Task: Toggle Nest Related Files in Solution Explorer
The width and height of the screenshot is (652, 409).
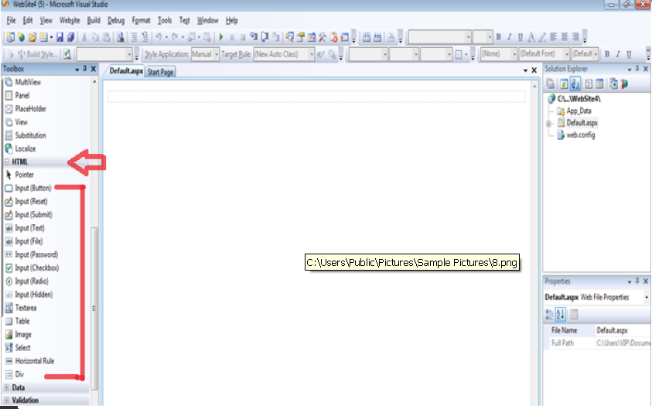Action: [575, 84]
